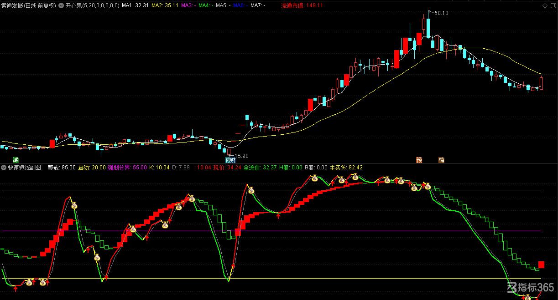Click the orange 预 event marker
The image size is (558, 300).
(419, 160)
